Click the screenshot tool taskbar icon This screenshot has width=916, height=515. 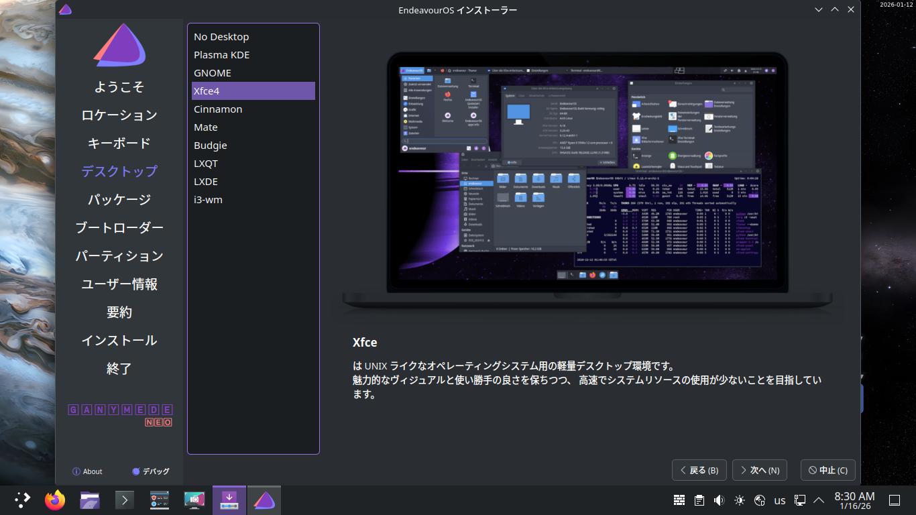tap(194, 500)
